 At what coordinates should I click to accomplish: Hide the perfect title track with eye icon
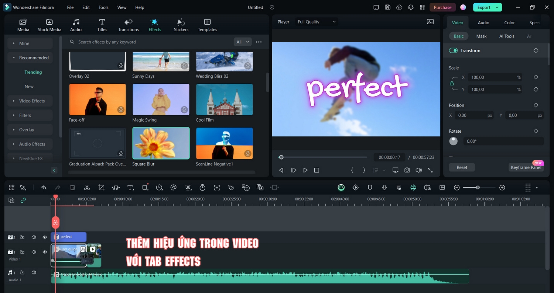coord(45,237)
